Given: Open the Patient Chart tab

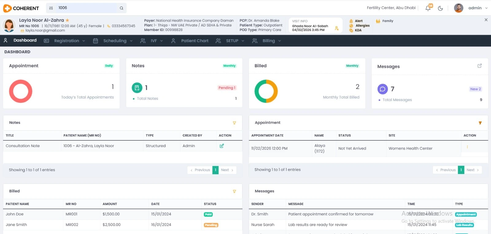Looking at the screenshot, I should tap(195, 41).
